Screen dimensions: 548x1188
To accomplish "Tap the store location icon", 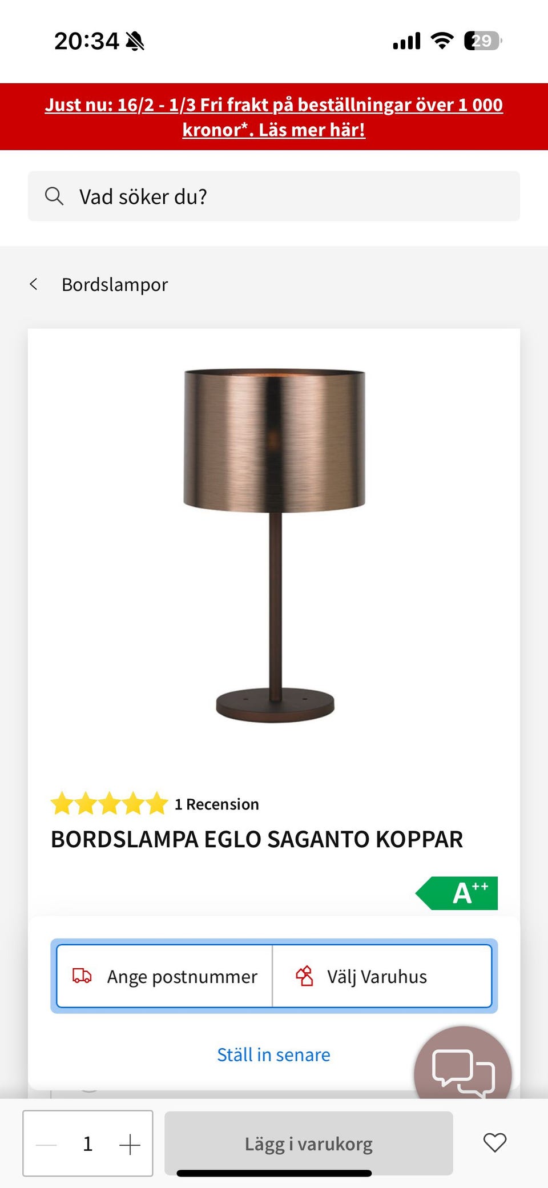I will [x=304, y=976].
